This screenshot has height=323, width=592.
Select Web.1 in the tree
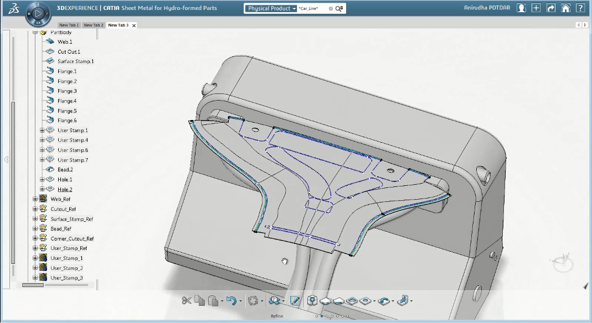pos(65,42)
